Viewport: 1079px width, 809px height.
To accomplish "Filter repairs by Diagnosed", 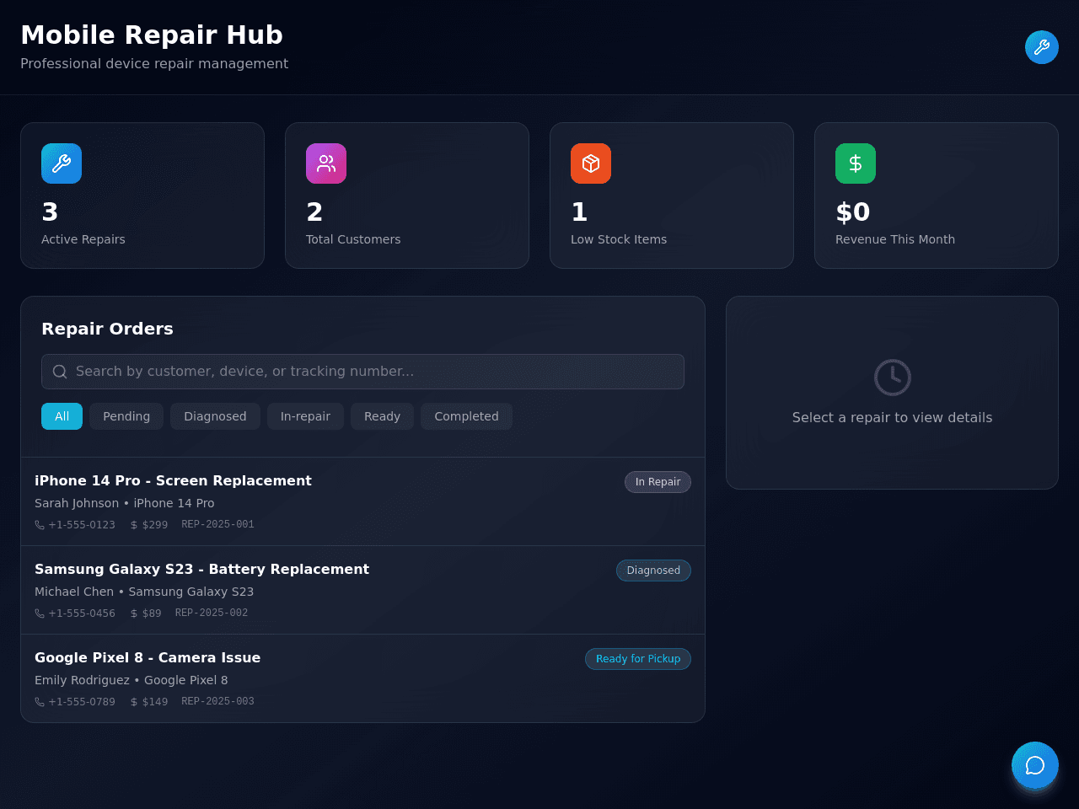I will [215, 416].
